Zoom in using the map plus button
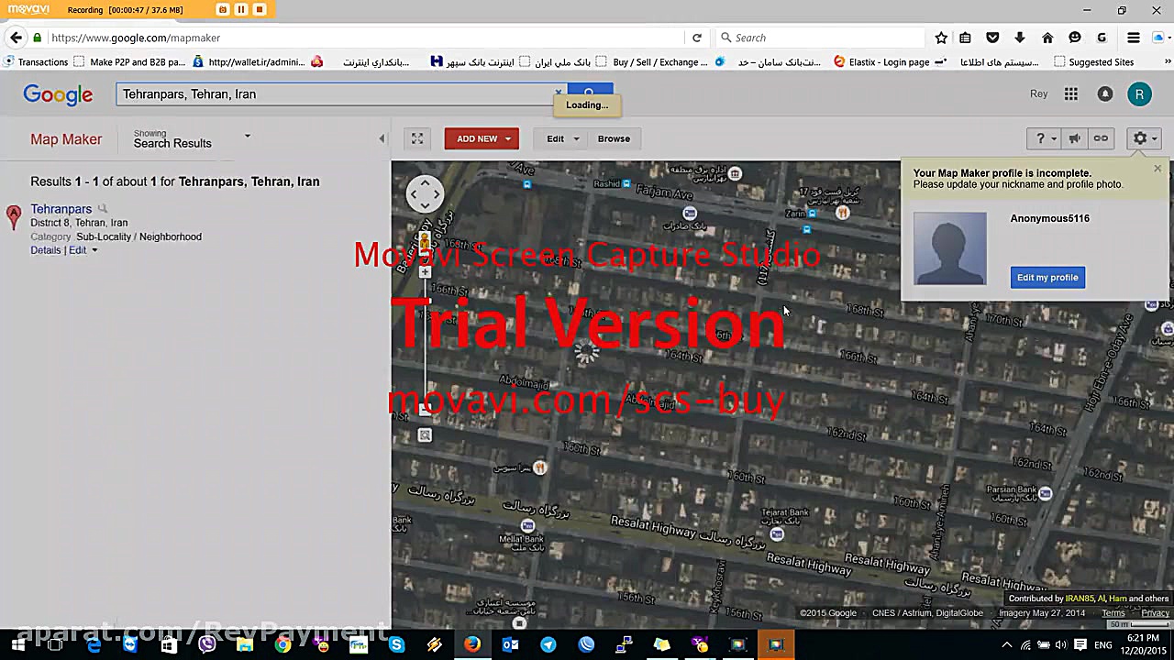The height and width of the screenshot is (660, 1174). [425, 272]
